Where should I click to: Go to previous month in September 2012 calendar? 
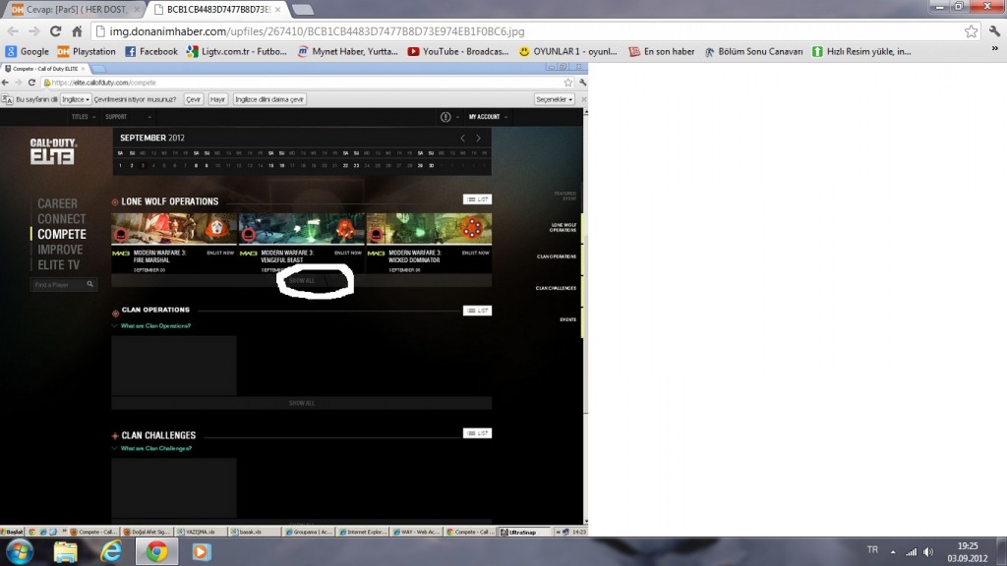pos(462,138)
